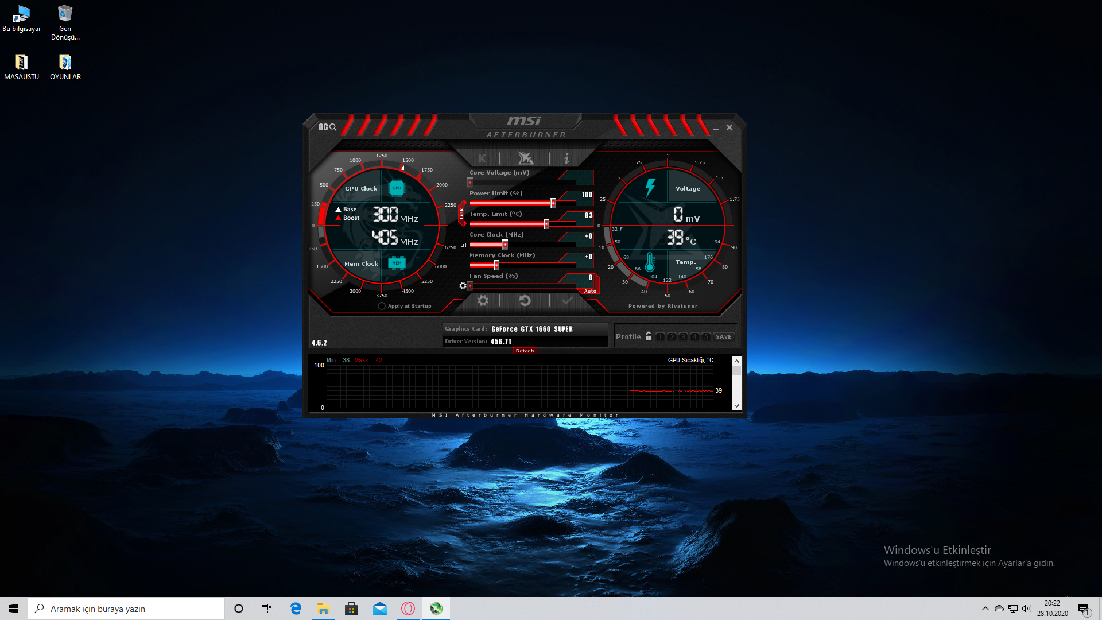Open Opera browser from taskbar
Image resolution: width=1102 pixels, height=620 pixels.
(x=408, y=609)
